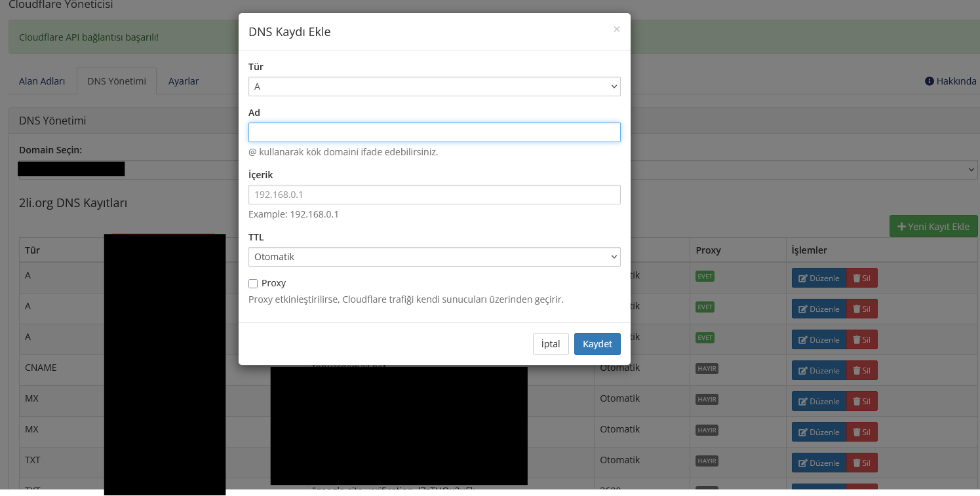
Task: Open the TTL dropdown showing Otomatik
Action: tap(434, 257)
